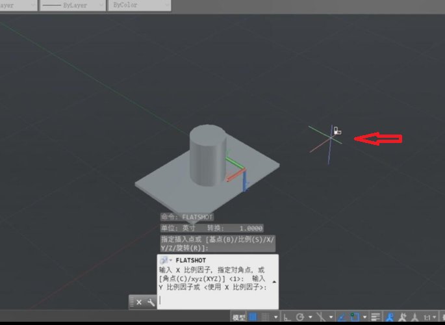Close the command line with X button
Viewport: 445px width, 325px height.
(139, 302)
